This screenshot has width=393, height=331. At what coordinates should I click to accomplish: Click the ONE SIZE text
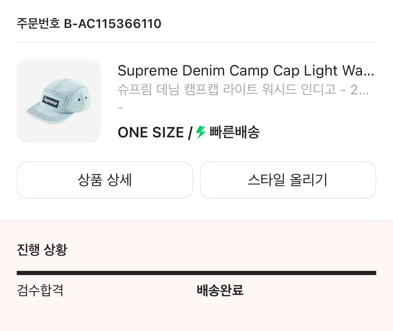(x=151, y=133)
